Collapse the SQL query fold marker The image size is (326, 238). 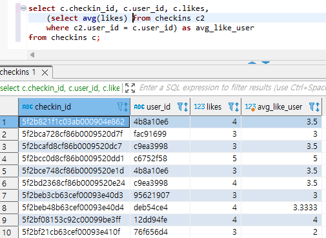pyautogui.click(x=23, y=8)
